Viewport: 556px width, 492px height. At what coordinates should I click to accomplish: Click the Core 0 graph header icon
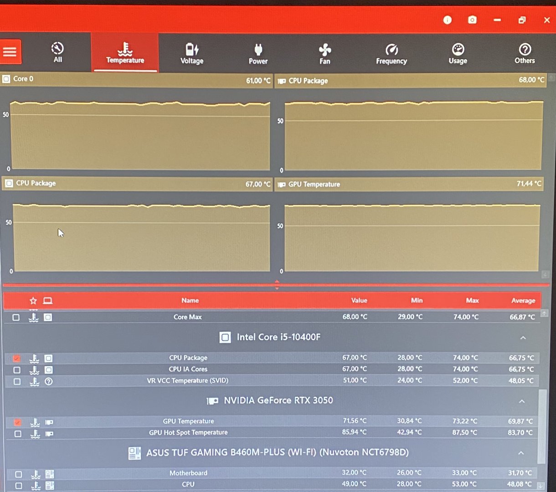coord(6,79)
